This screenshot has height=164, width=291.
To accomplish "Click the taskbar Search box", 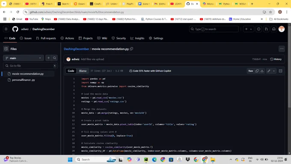I will [95, 160].
